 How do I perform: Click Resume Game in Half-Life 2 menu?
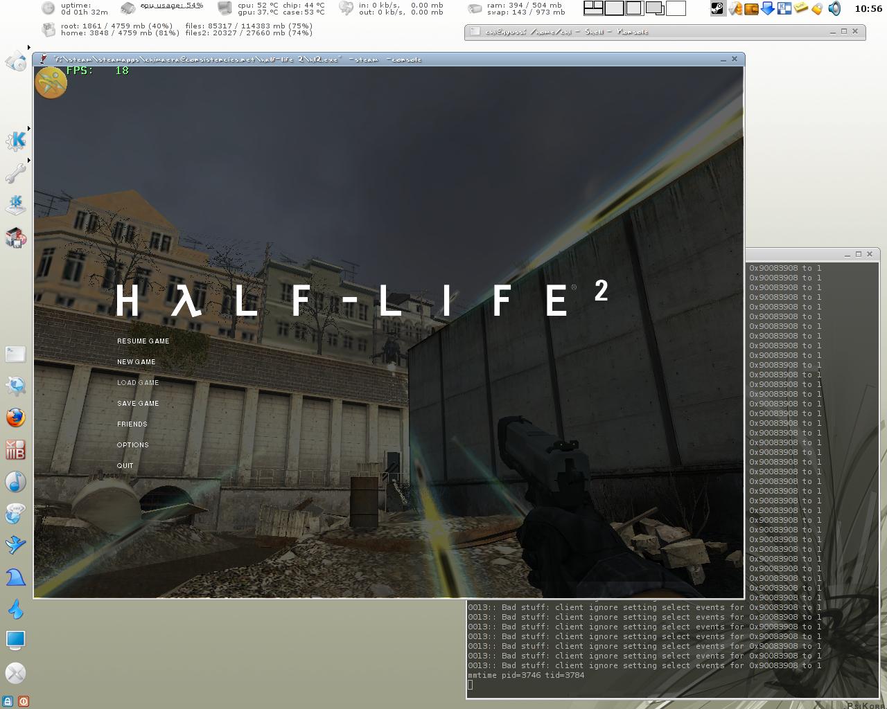coord(143,341)
